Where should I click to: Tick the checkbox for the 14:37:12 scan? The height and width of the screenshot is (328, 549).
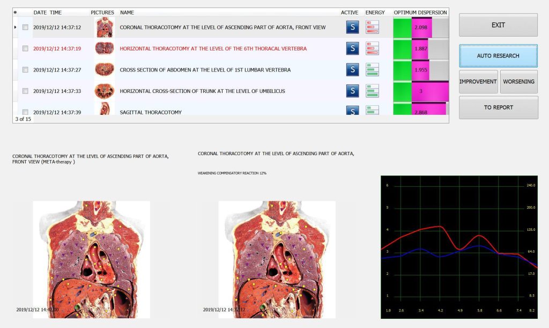tap(25, 27)
